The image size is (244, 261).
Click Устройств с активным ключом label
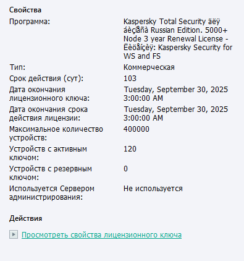pos(48,153)
